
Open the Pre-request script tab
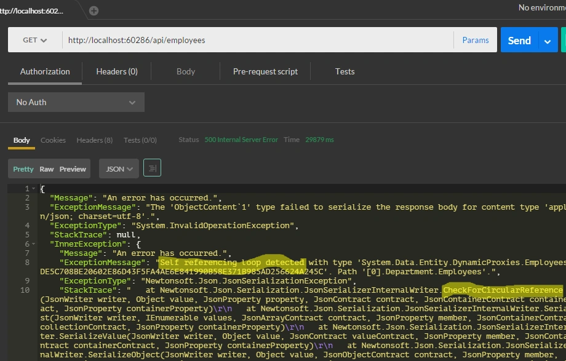pos(265,71)
